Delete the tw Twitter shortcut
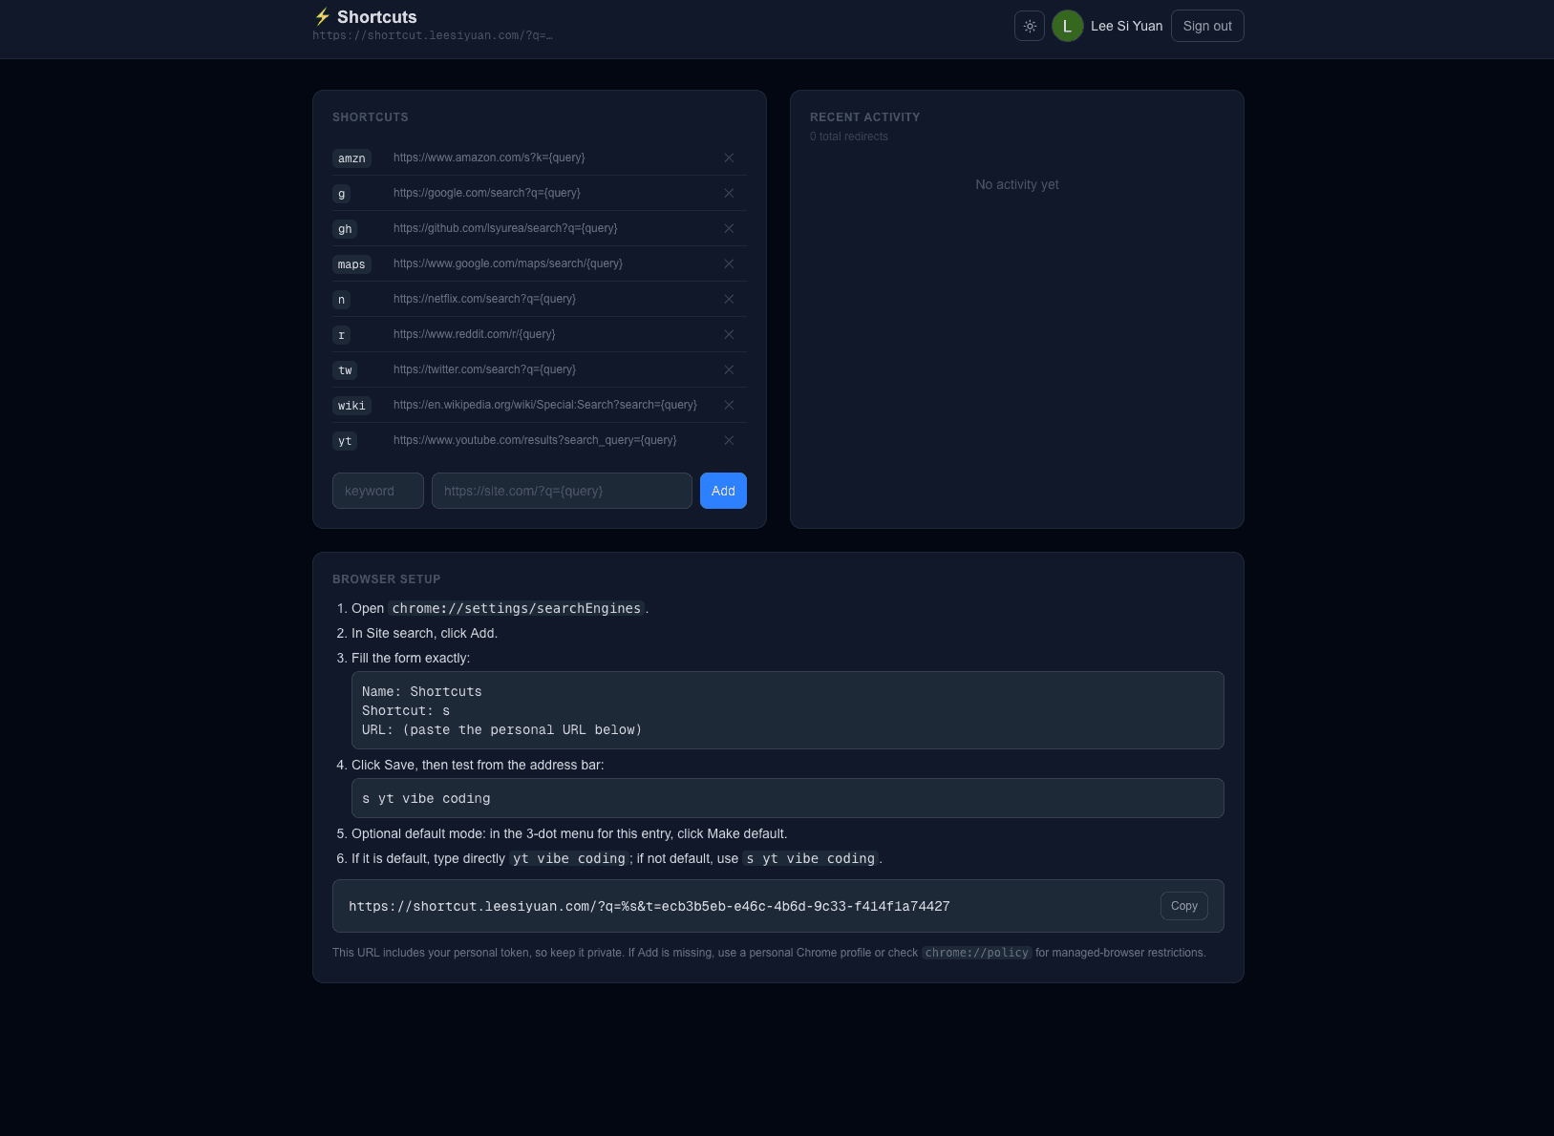Image resolution: width=1554 pixels, height=1136 pixels. pyautogui.click(x=728, y=369)
